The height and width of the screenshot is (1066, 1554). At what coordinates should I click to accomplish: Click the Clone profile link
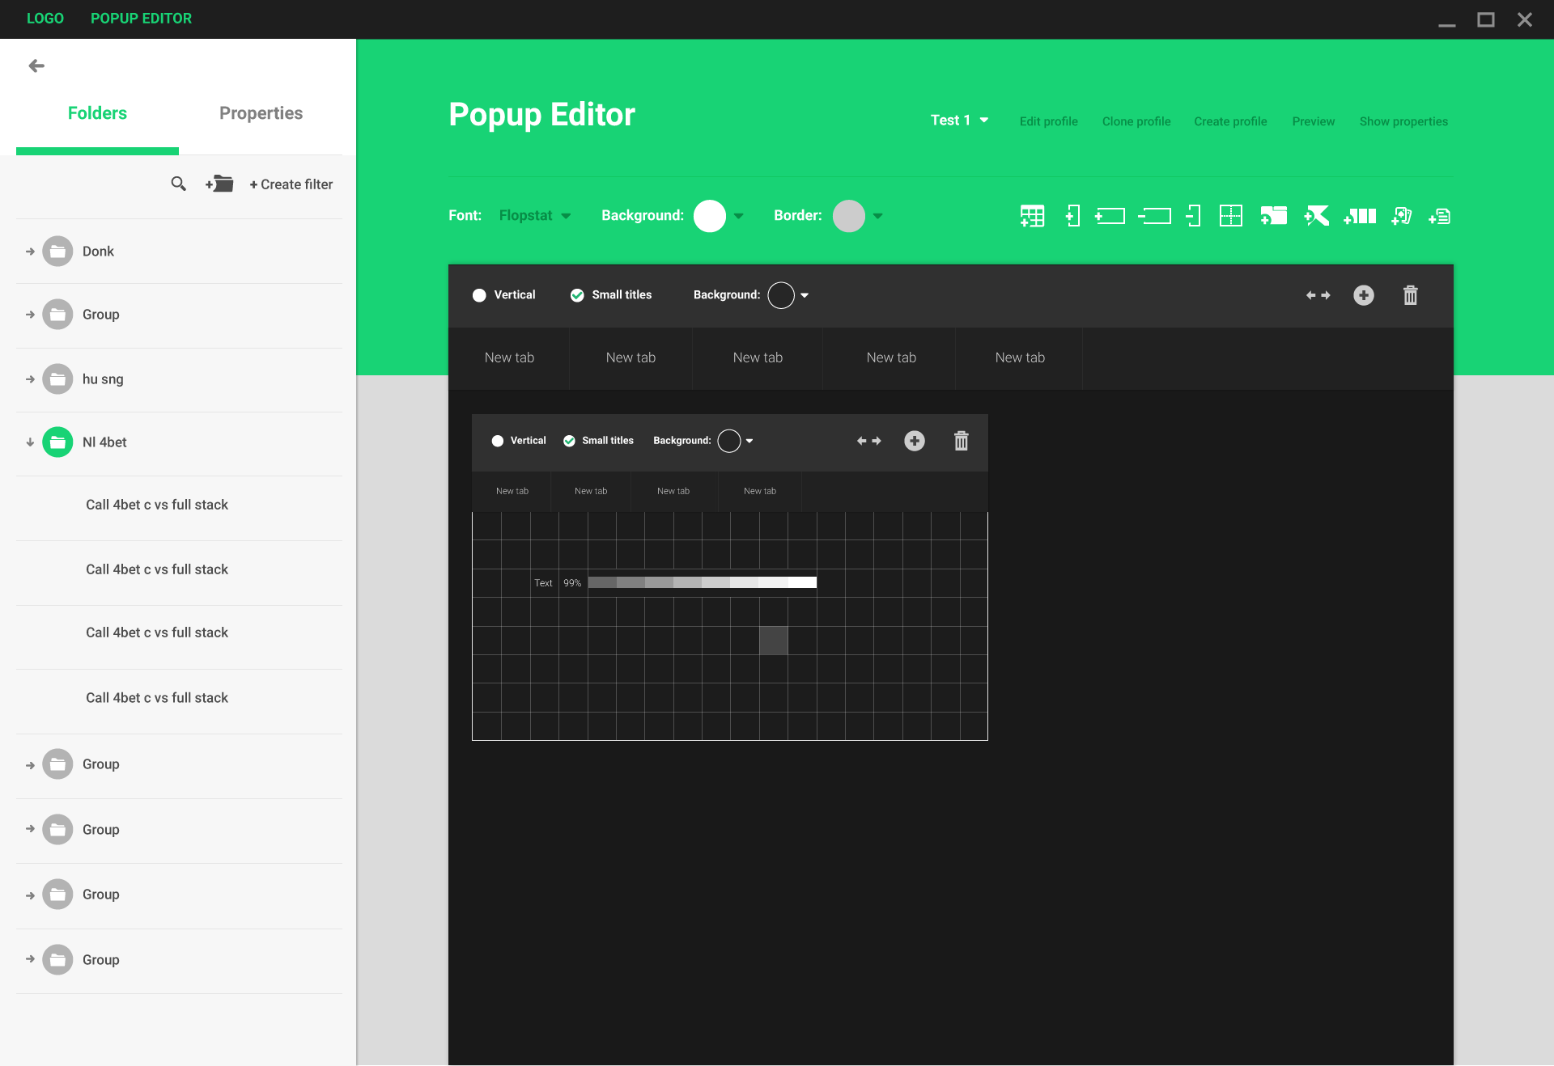click(1136, 121)
